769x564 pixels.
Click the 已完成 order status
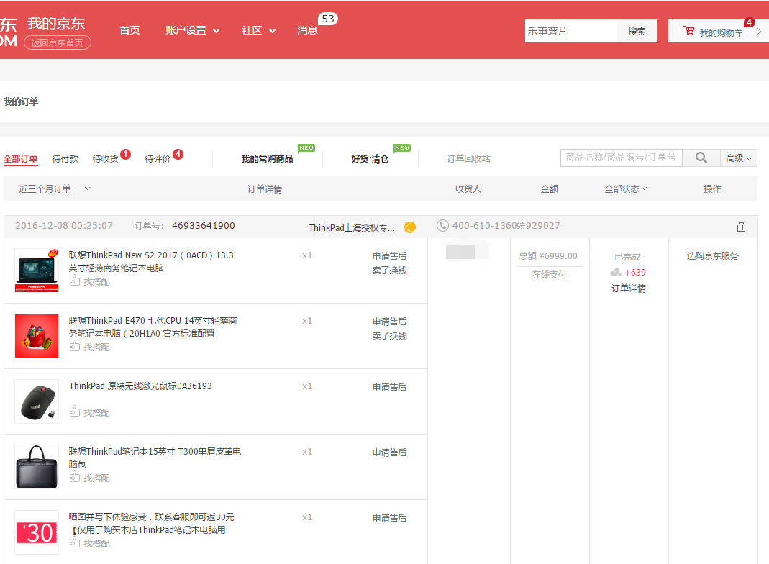tap(627, 257)
